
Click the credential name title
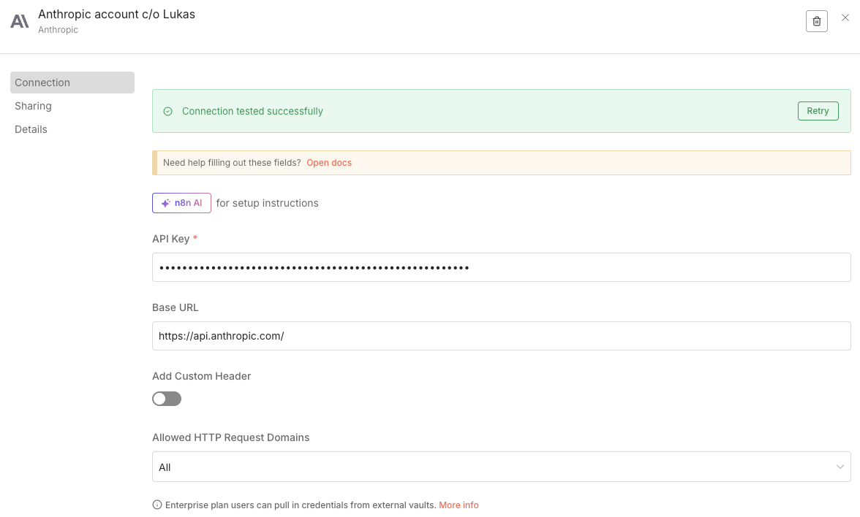point(116,14)
